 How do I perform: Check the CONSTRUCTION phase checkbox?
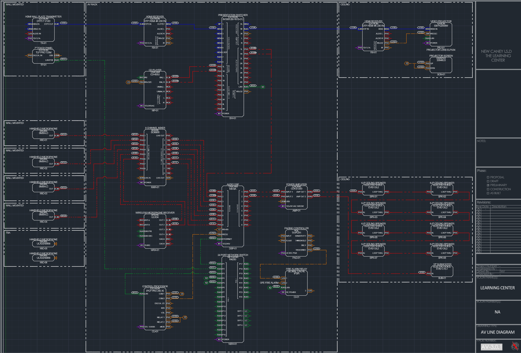(x=488, y=189)
